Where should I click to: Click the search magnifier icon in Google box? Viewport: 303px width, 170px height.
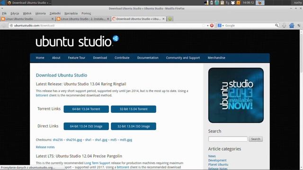point(276,25)
